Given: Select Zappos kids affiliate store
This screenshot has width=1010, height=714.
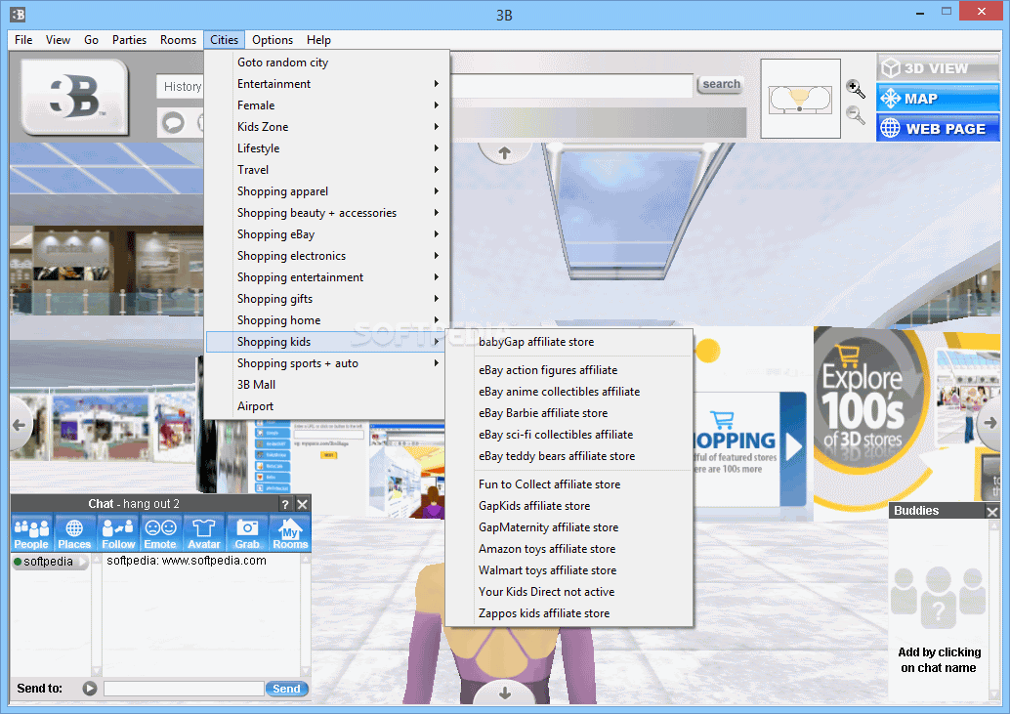Looking at the screenshot, I should pyautogui.click(x=569, y=613).
